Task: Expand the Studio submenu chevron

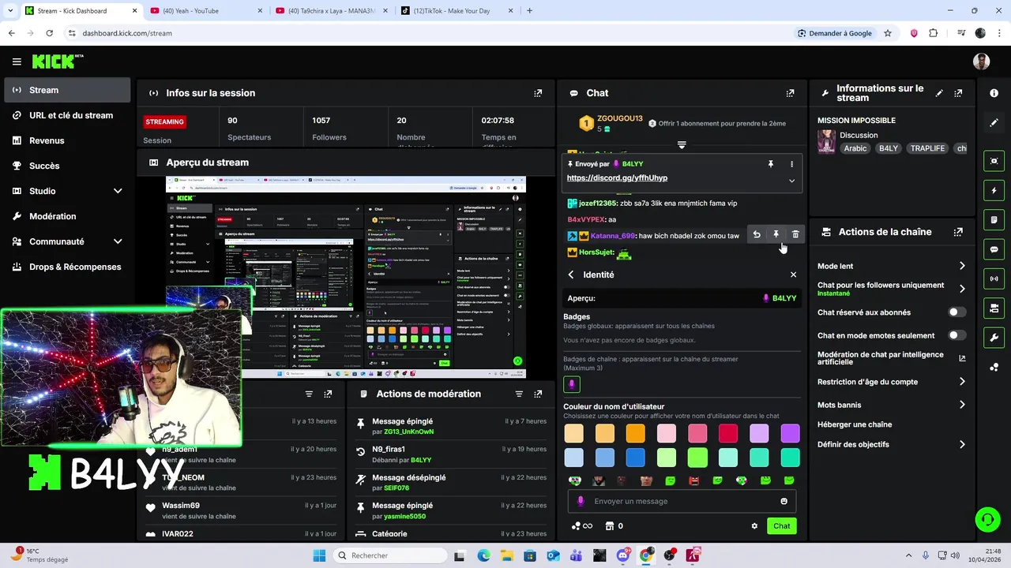Action: coord(118,191)
